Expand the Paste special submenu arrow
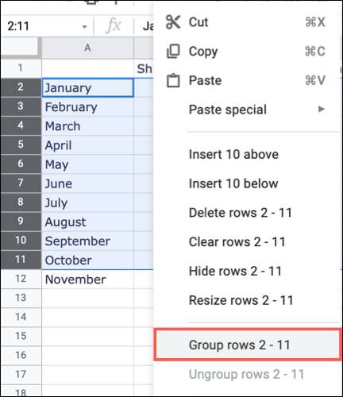The height and width of the screenshot is (397, 343). click(x=322, y=109)
